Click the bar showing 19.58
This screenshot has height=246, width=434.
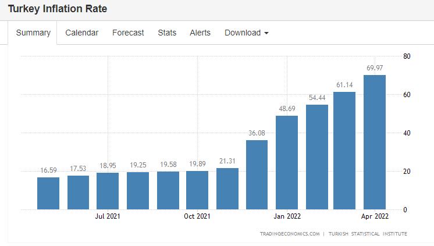tap(168, 190)
